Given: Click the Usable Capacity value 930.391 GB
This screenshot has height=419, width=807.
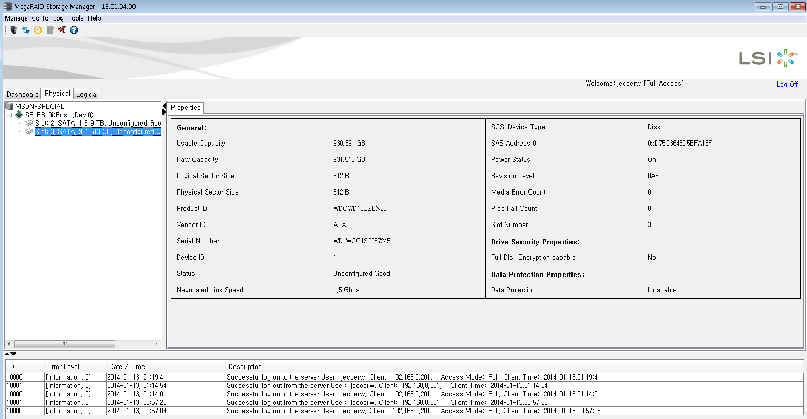Looking at the screenshot, I should pos(349,143).
